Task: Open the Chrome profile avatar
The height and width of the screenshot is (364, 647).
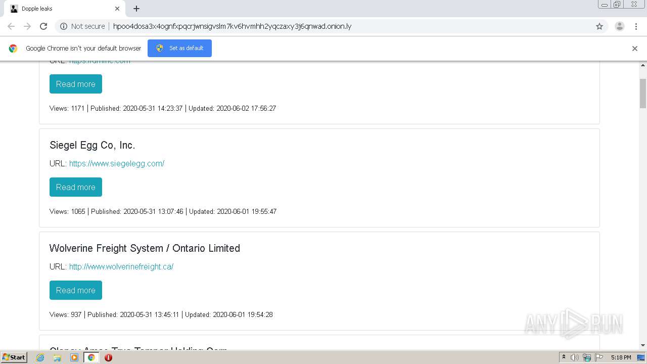Action: 620,26
